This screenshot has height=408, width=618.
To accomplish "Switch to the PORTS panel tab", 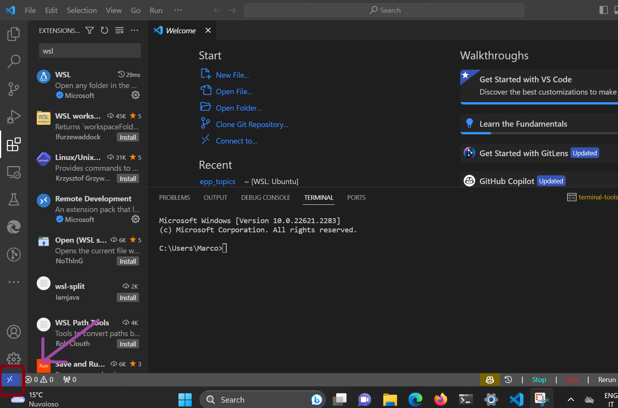I will [x=356, y=197].
